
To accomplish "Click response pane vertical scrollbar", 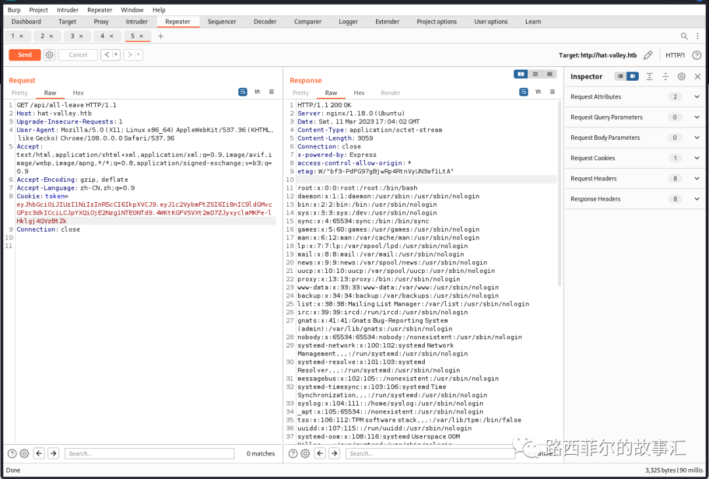I will coord(560,194).
